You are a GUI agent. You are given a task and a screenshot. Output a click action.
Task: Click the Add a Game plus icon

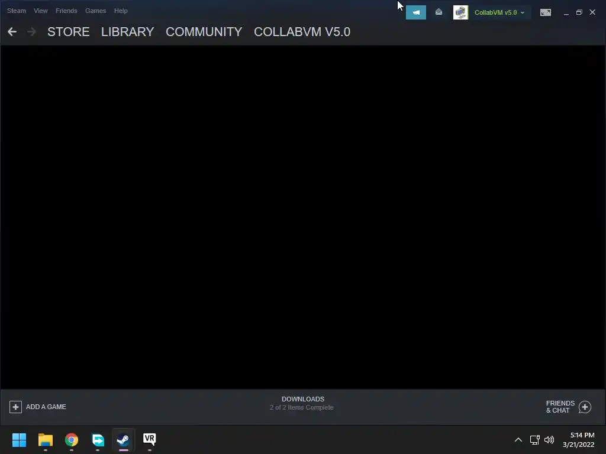15,407
